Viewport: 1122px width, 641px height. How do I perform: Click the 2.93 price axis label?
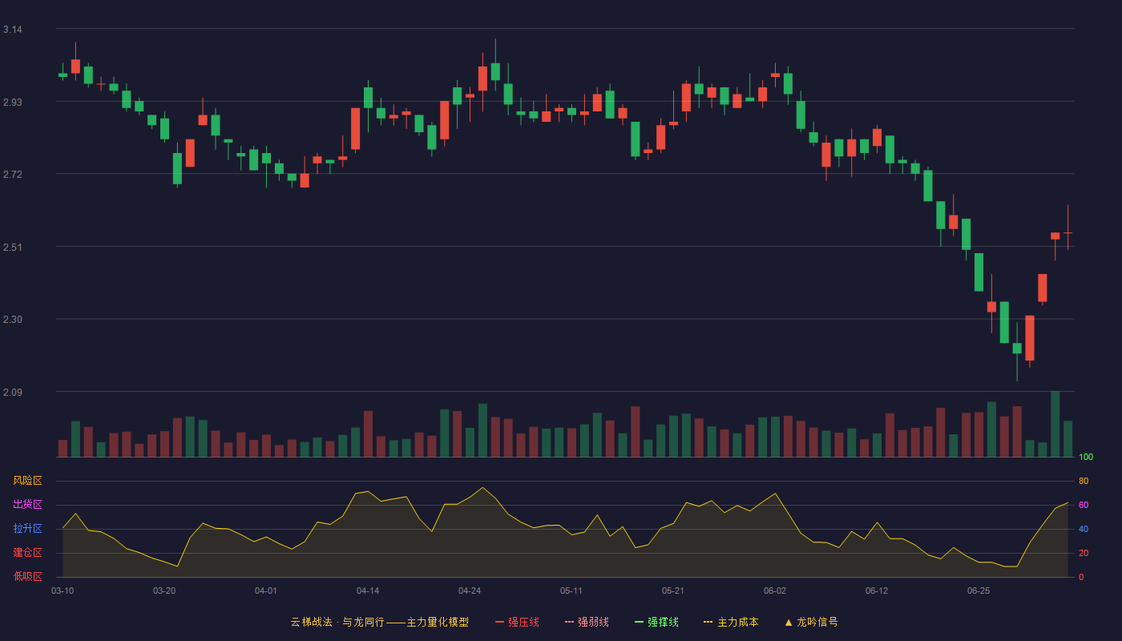tap(13, 103)
